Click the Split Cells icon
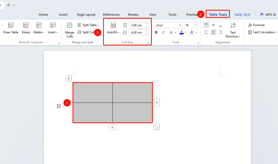278x164 pixels. point(80,32)
